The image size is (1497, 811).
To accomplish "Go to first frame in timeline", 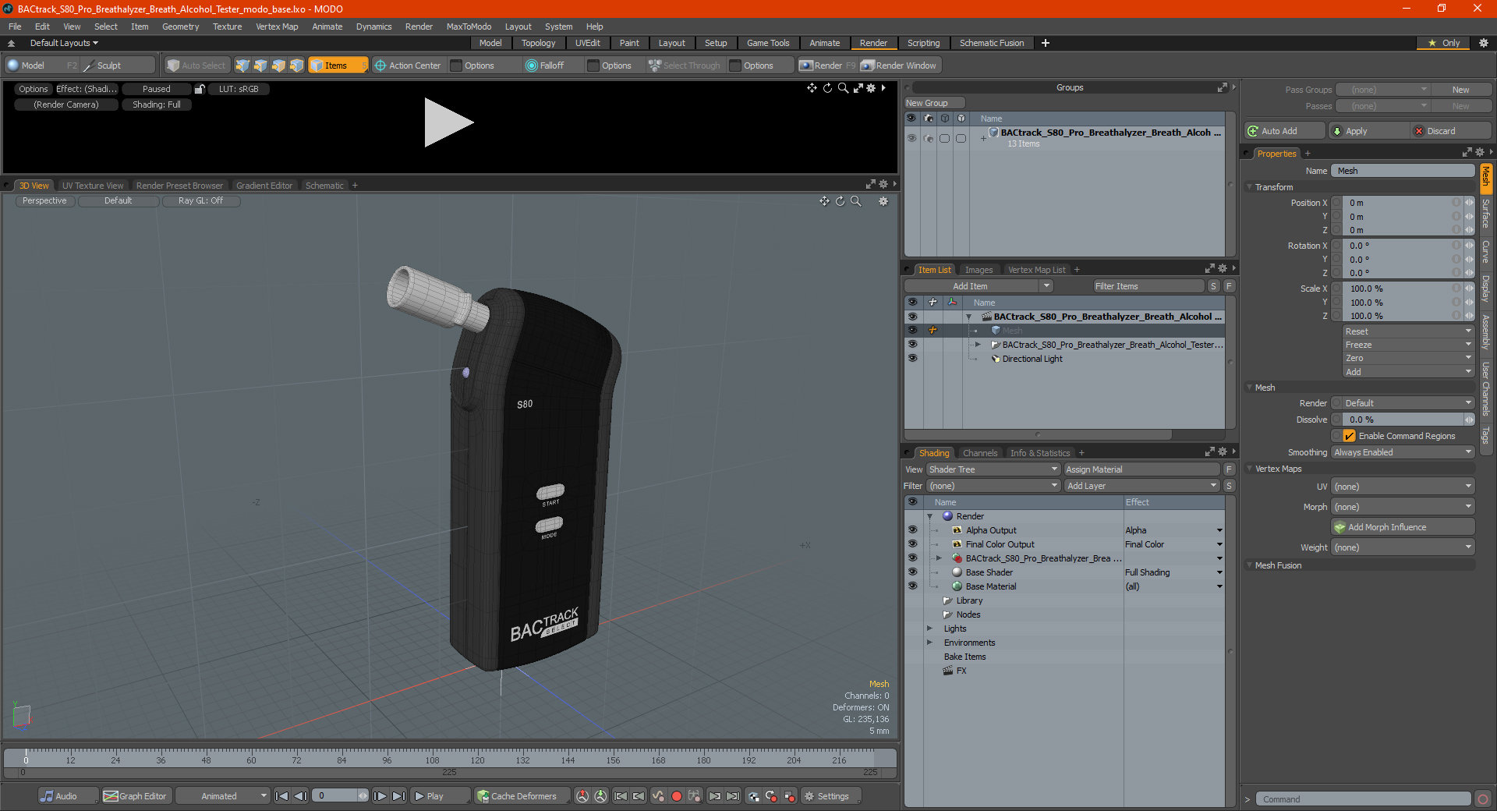I will pos(282,796).
